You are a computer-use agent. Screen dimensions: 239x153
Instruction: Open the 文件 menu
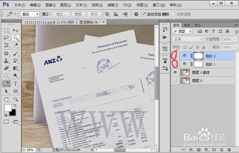[20, 5]
